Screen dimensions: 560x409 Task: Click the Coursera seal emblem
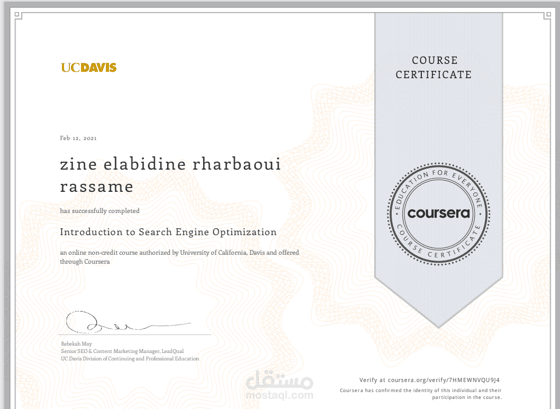point(439,213)
